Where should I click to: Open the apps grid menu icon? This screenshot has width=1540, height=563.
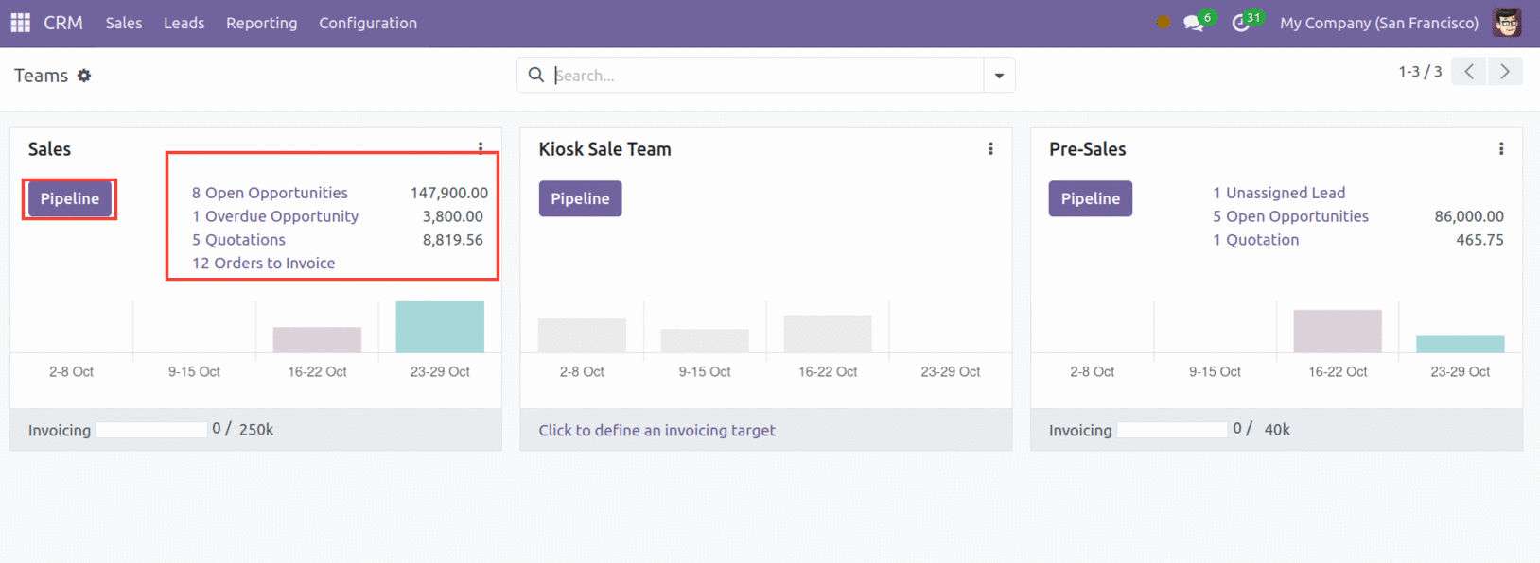(21, 23)
